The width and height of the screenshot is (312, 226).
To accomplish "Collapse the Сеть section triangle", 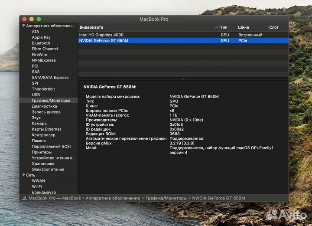I will [23, 175].
